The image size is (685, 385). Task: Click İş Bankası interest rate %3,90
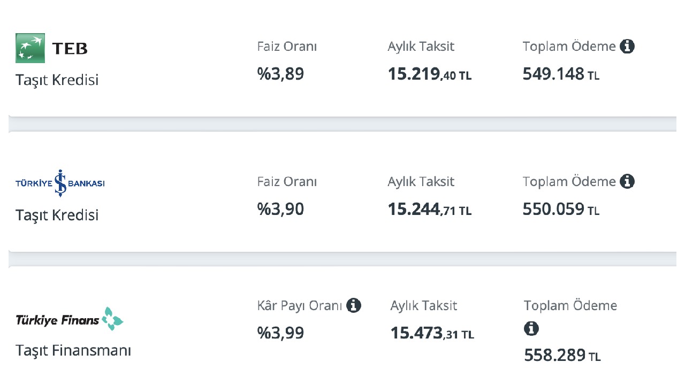pyautogui.click(x=280, y=209)
